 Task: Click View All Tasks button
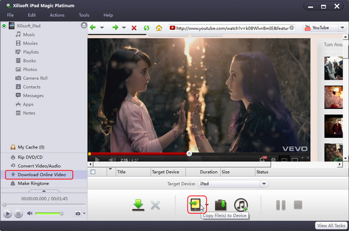(x=331, y=225)
